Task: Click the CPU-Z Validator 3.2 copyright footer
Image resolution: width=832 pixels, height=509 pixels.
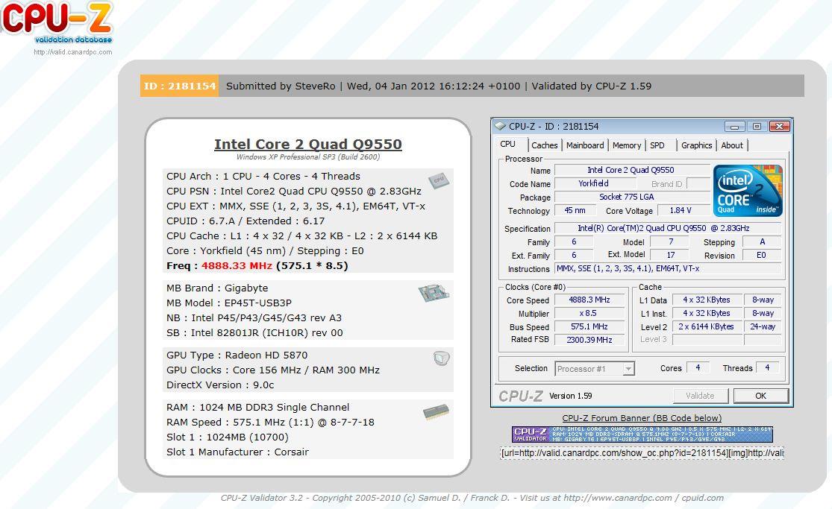Action: coord(472,498)
